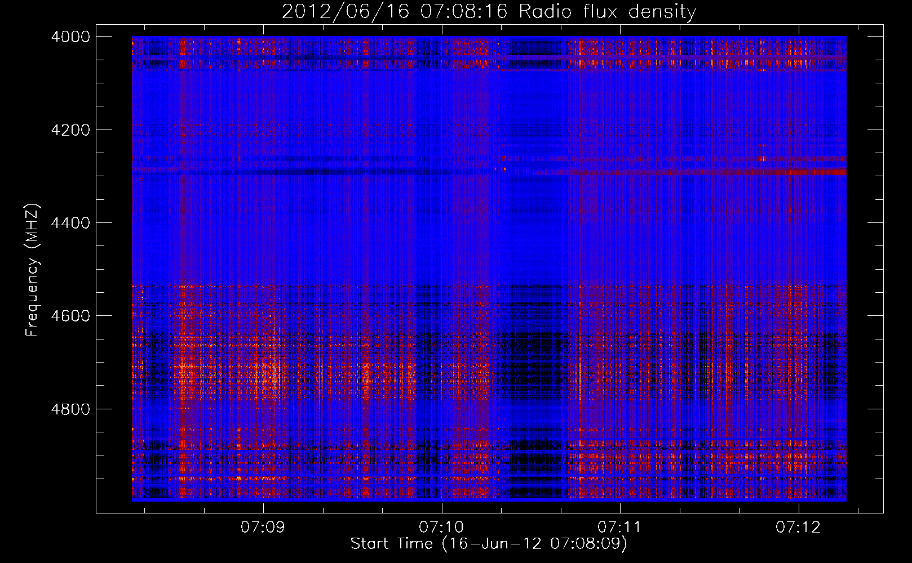Click the plot title '2012/06/16 07:08:16 Radio flux density'

[x=489, y=11]
